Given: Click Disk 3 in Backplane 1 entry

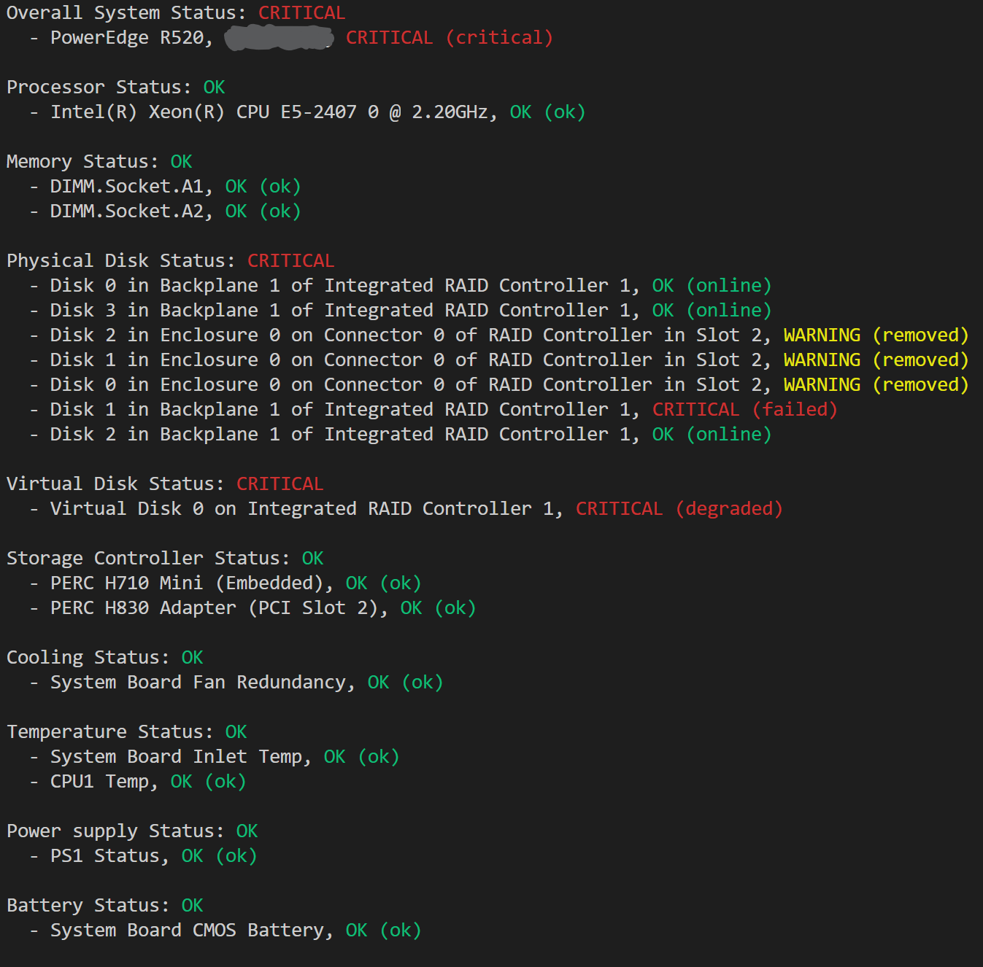Looking at the screenshot, I should pos(400,311).
